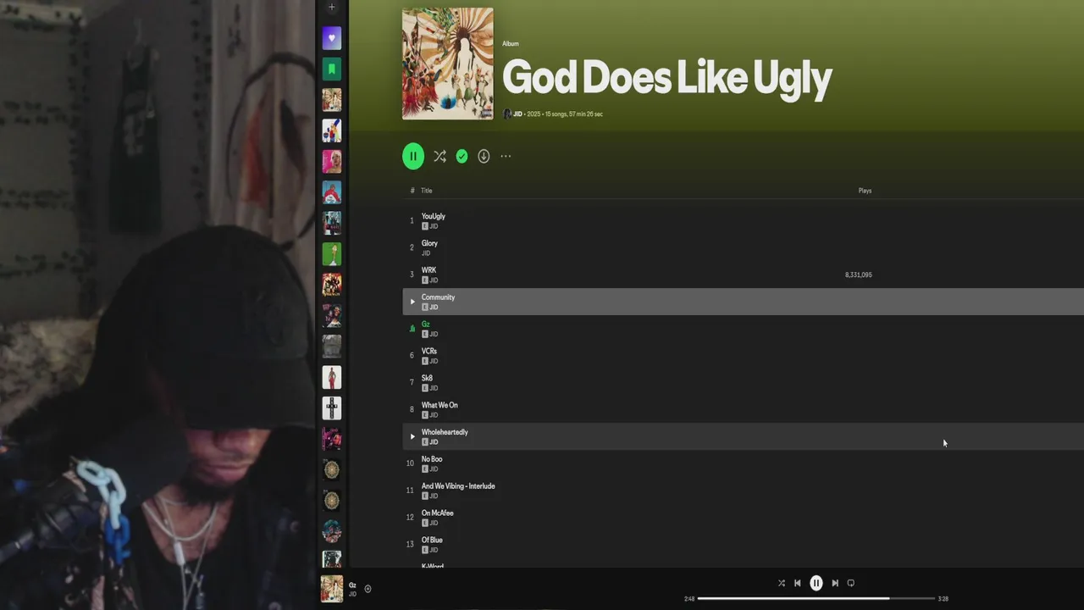Open the album's three-dot more options menu
This screenshot has height=610, width=1084.
coord(506,156)
